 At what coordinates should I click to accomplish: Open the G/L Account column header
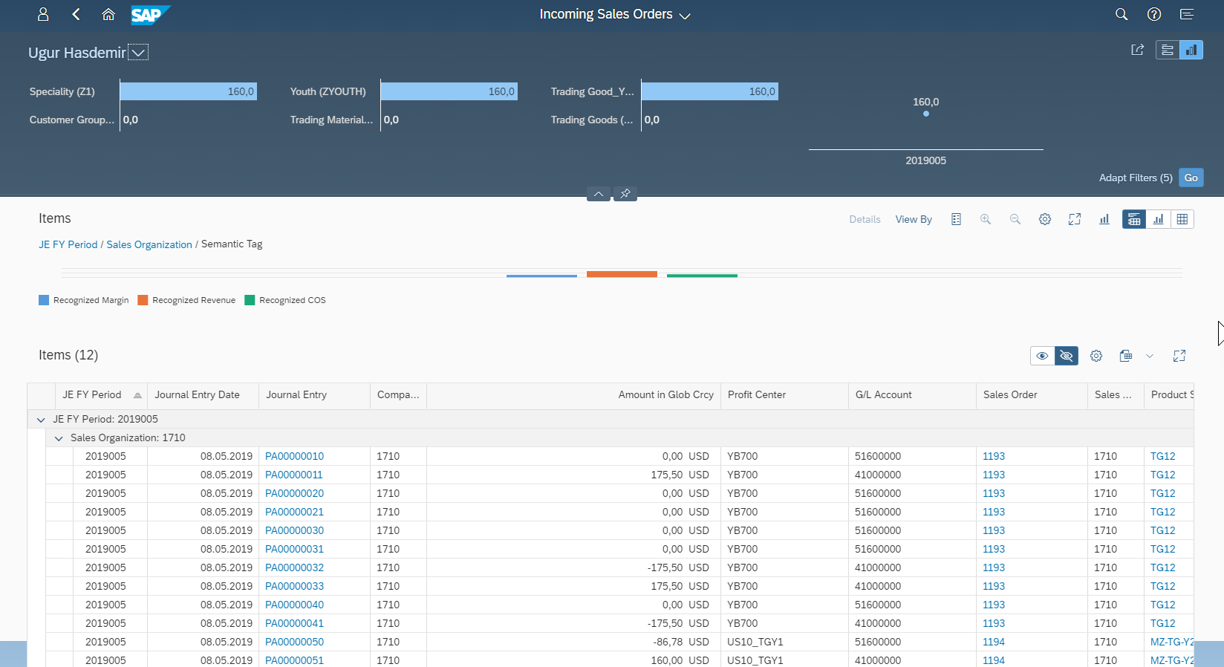[912, 395]
